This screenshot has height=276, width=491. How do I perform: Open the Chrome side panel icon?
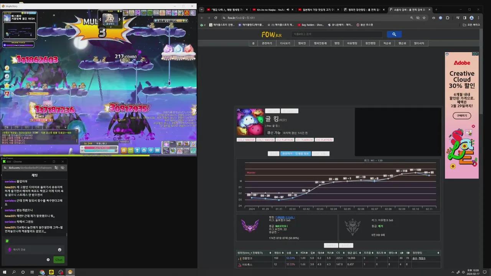(x=465, y=18)
